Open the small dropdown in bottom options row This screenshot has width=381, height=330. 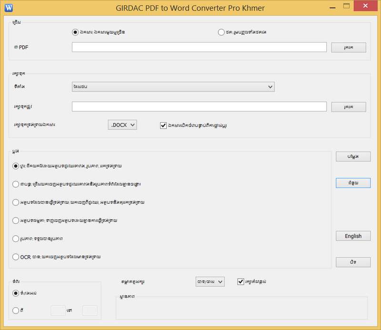click(x=210, y=281)
